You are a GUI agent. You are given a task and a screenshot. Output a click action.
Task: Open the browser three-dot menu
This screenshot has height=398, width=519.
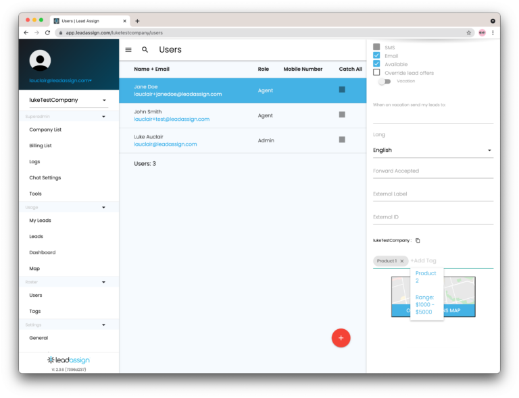click(x=493, y=32)
